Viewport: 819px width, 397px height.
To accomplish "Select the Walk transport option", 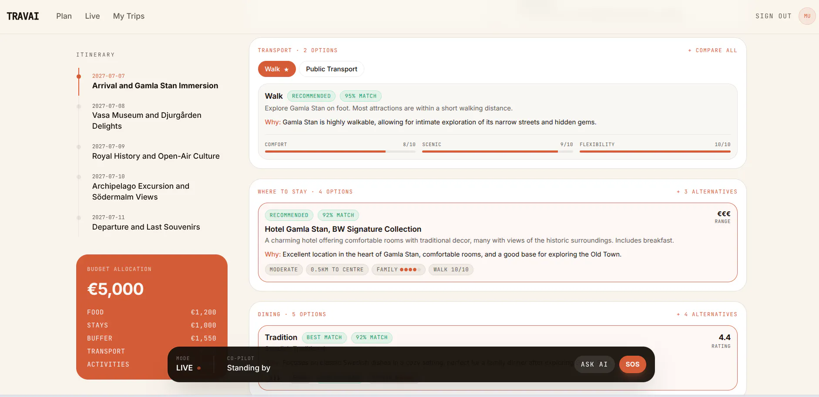I will click(277, 69).
